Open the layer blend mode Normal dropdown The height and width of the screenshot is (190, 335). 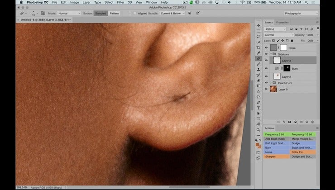[x=279, y=35]
